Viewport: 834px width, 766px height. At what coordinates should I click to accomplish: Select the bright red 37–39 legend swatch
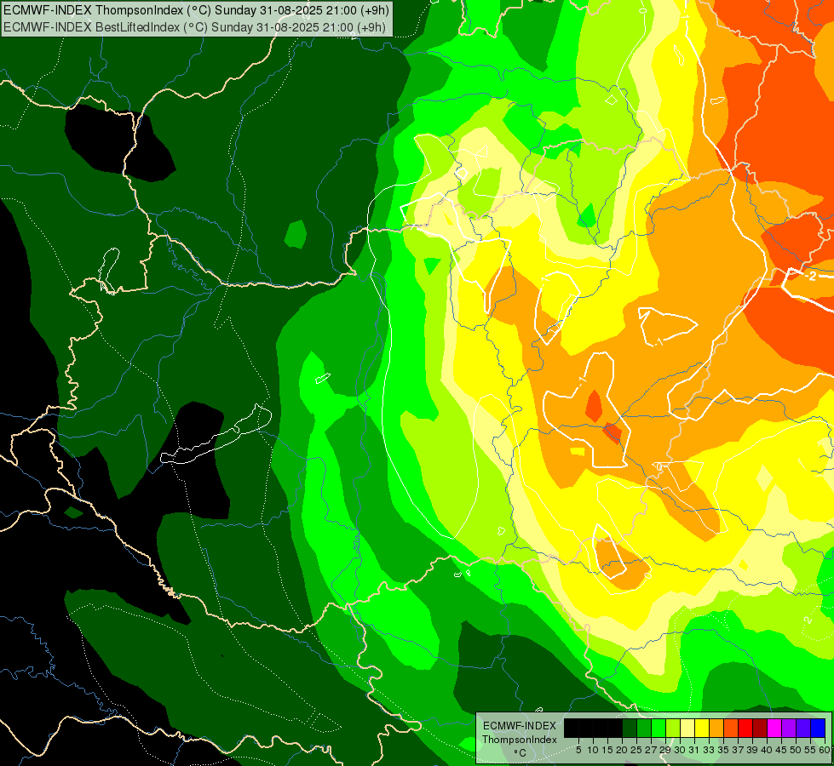[x=745, y=728]
